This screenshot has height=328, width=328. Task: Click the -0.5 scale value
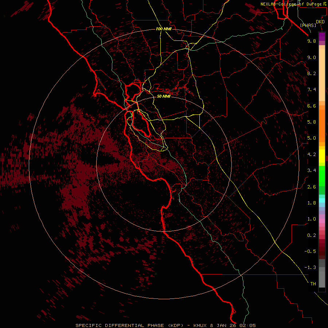[310, 251]
